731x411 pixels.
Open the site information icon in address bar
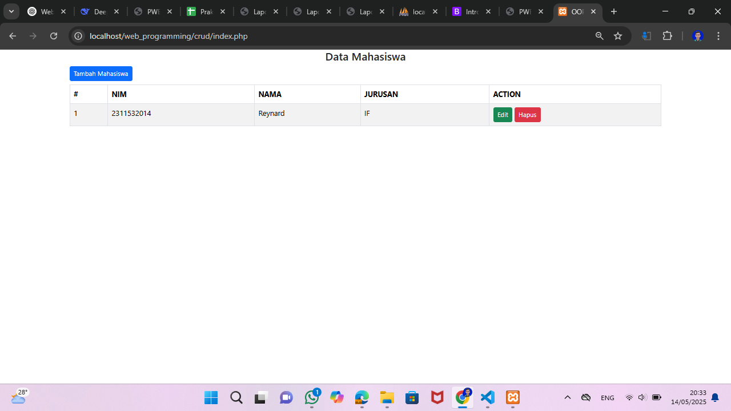(78, 35)
